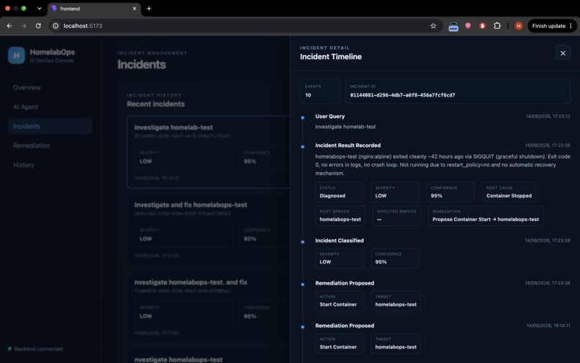This screenshot has height=363, width=580.
Task: Open the purple shield extension icon
Action: (x=468, y=25)
